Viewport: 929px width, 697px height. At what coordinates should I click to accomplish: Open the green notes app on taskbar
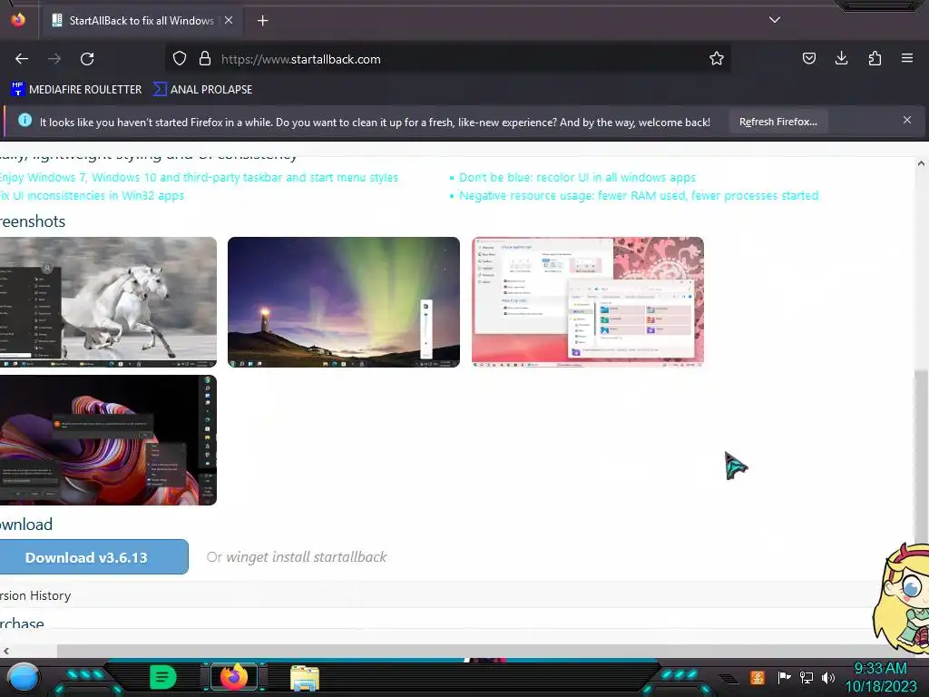click(x=162, y=677)
